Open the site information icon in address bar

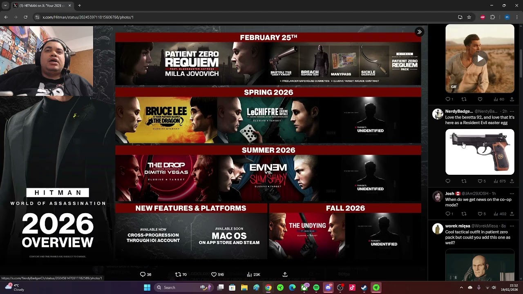(37, 17)
